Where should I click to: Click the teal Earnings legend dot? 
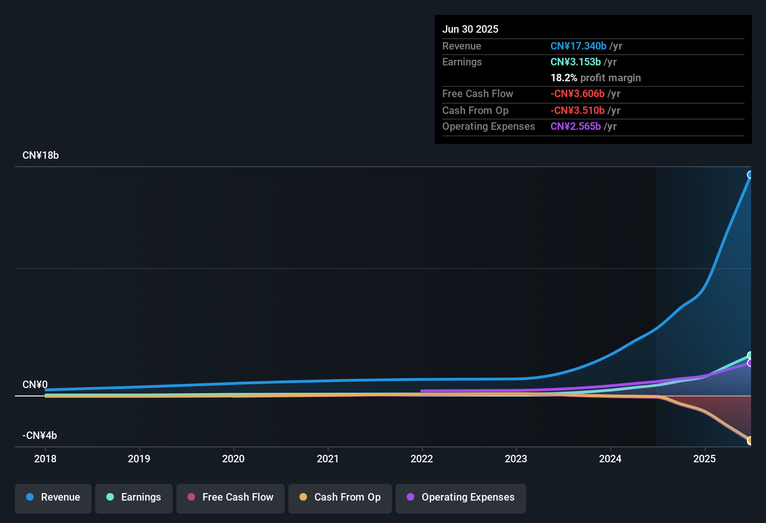(110, 497)
